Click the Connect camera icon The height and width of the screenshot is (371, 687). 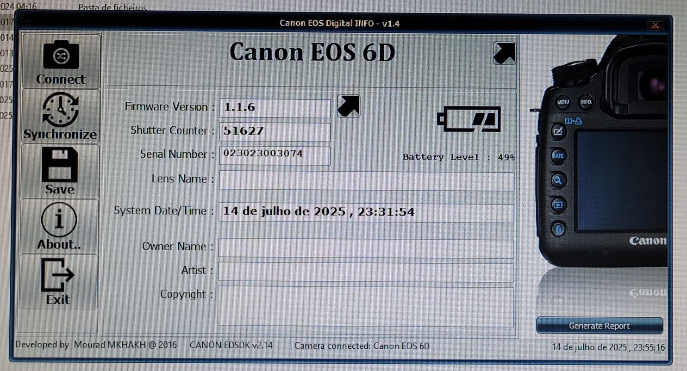(61, 62)
